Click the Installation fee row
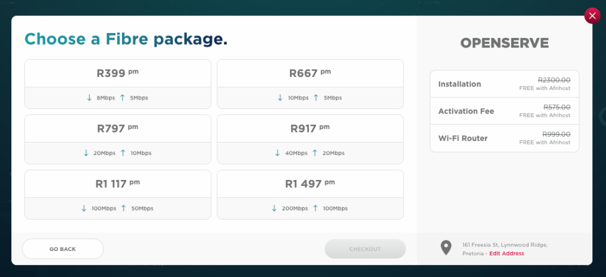This screenshot has width=606, height=277. (x=504, y=84)
